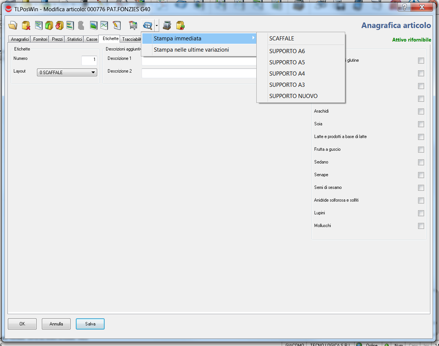The width and height of the screenshot is (439, 346).
Task: Click the shopping cart toolbar icon
Action: tap(133, 25)
